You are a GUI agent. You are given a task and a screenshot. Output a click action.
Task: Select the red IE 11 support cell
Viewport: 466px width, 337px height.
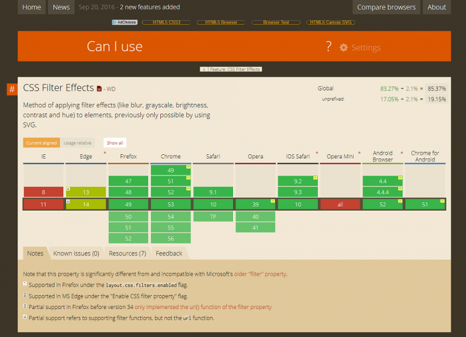[43, 205]
